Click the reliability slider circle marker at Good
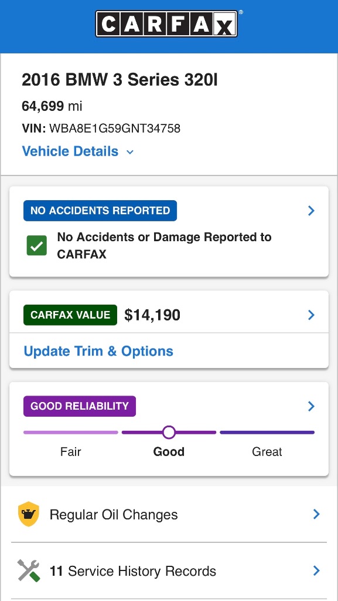The width and height of the screenshot is (338, 601). click(x=169, y=433)
